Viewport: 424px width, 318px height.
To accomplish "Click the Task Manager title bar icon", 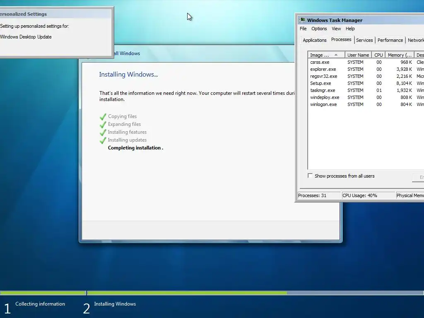I will point(302,20).
